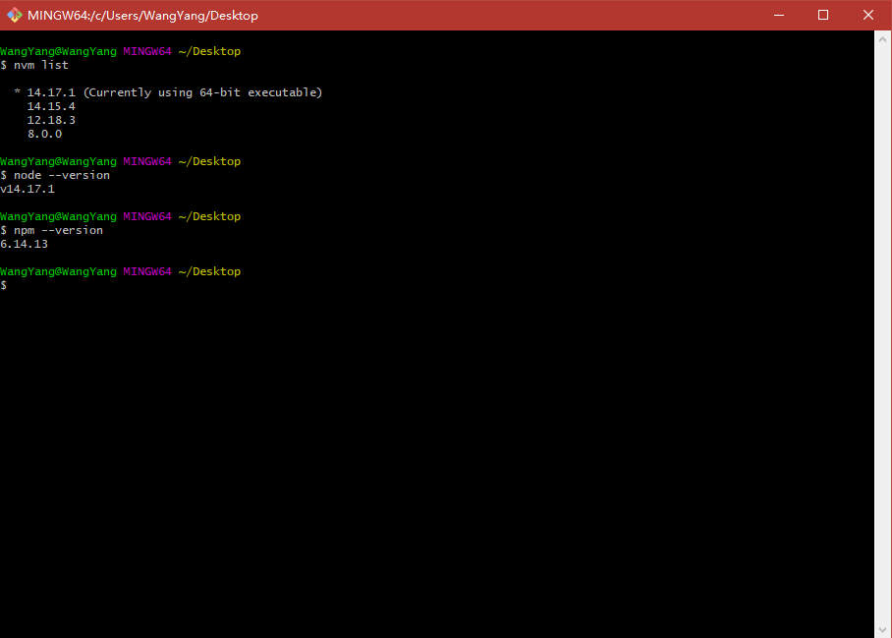Click the version entry 12.18.3
Viewport: 892px width, 638px height.
[51, 120]
